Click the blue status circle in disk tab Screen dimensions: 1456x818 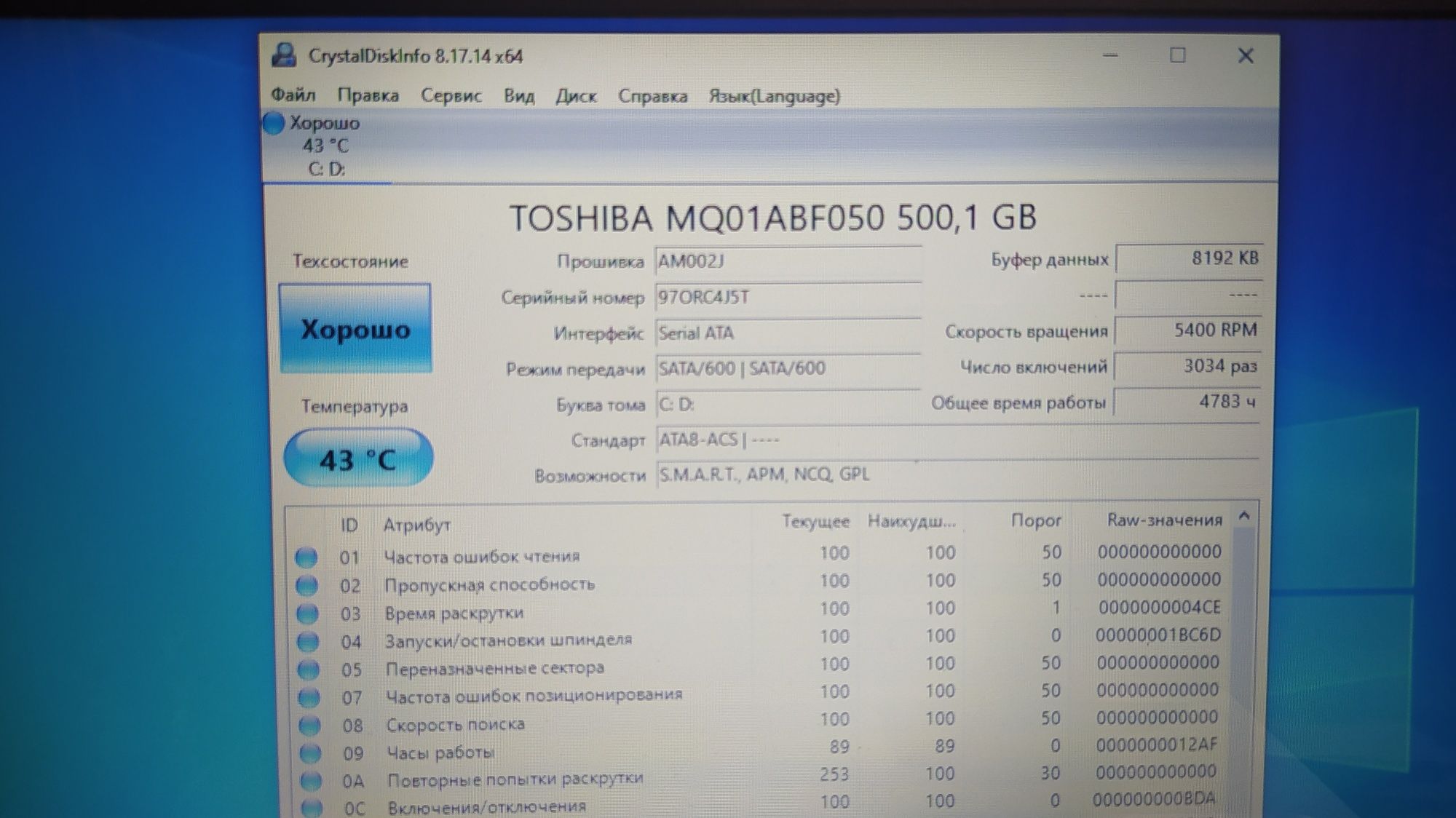(274, 123)
